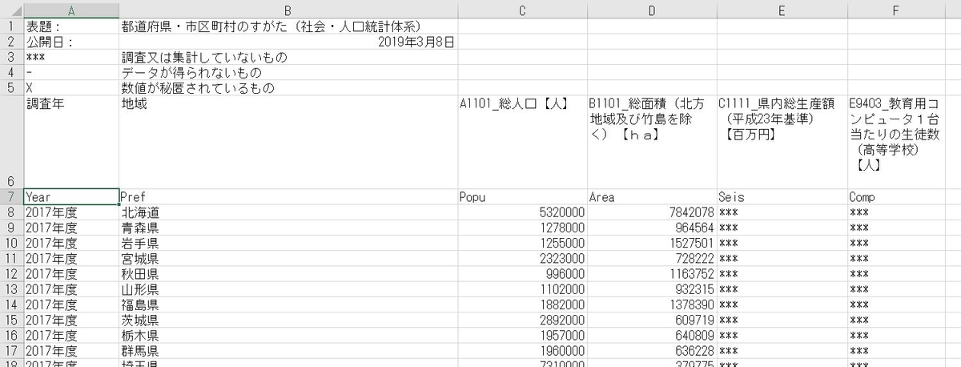Click prefecture cell 山形県
This screenshot has height=367, width=961.
click(x=288, y=289)
